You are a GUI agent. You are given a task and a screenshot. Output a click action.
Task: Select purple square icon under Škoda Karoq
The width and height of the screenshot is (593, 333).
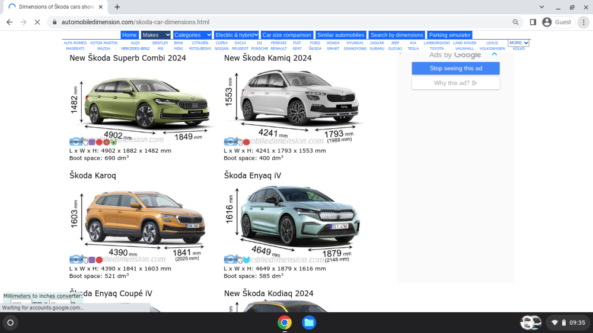click(91, 260)
